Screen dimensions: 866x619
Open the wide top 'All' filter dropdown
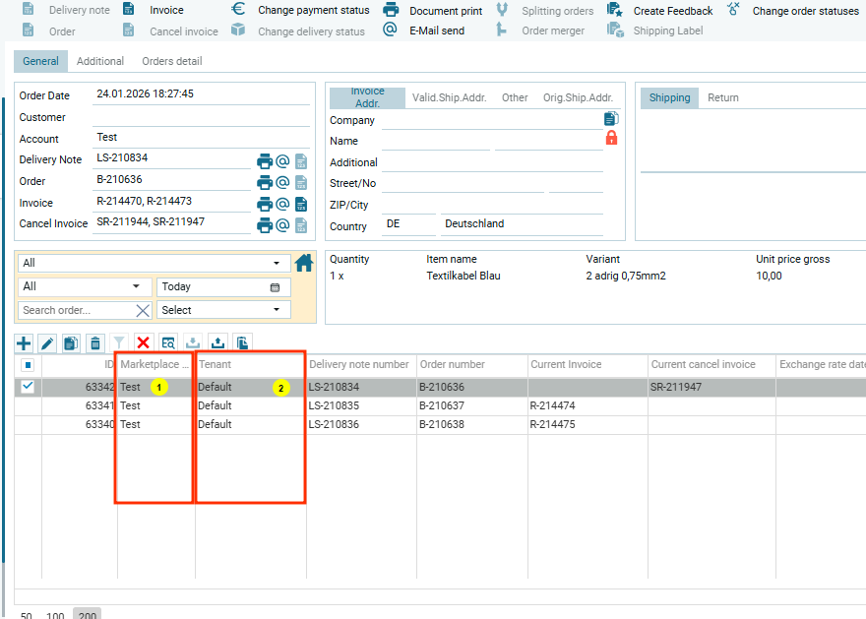[x=154, y=264]
